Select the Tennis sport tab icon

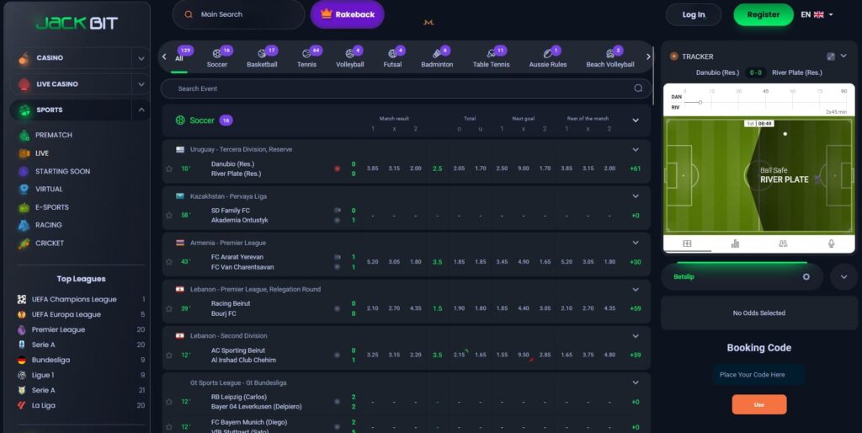pyautogui.click(x=306, y=54)
